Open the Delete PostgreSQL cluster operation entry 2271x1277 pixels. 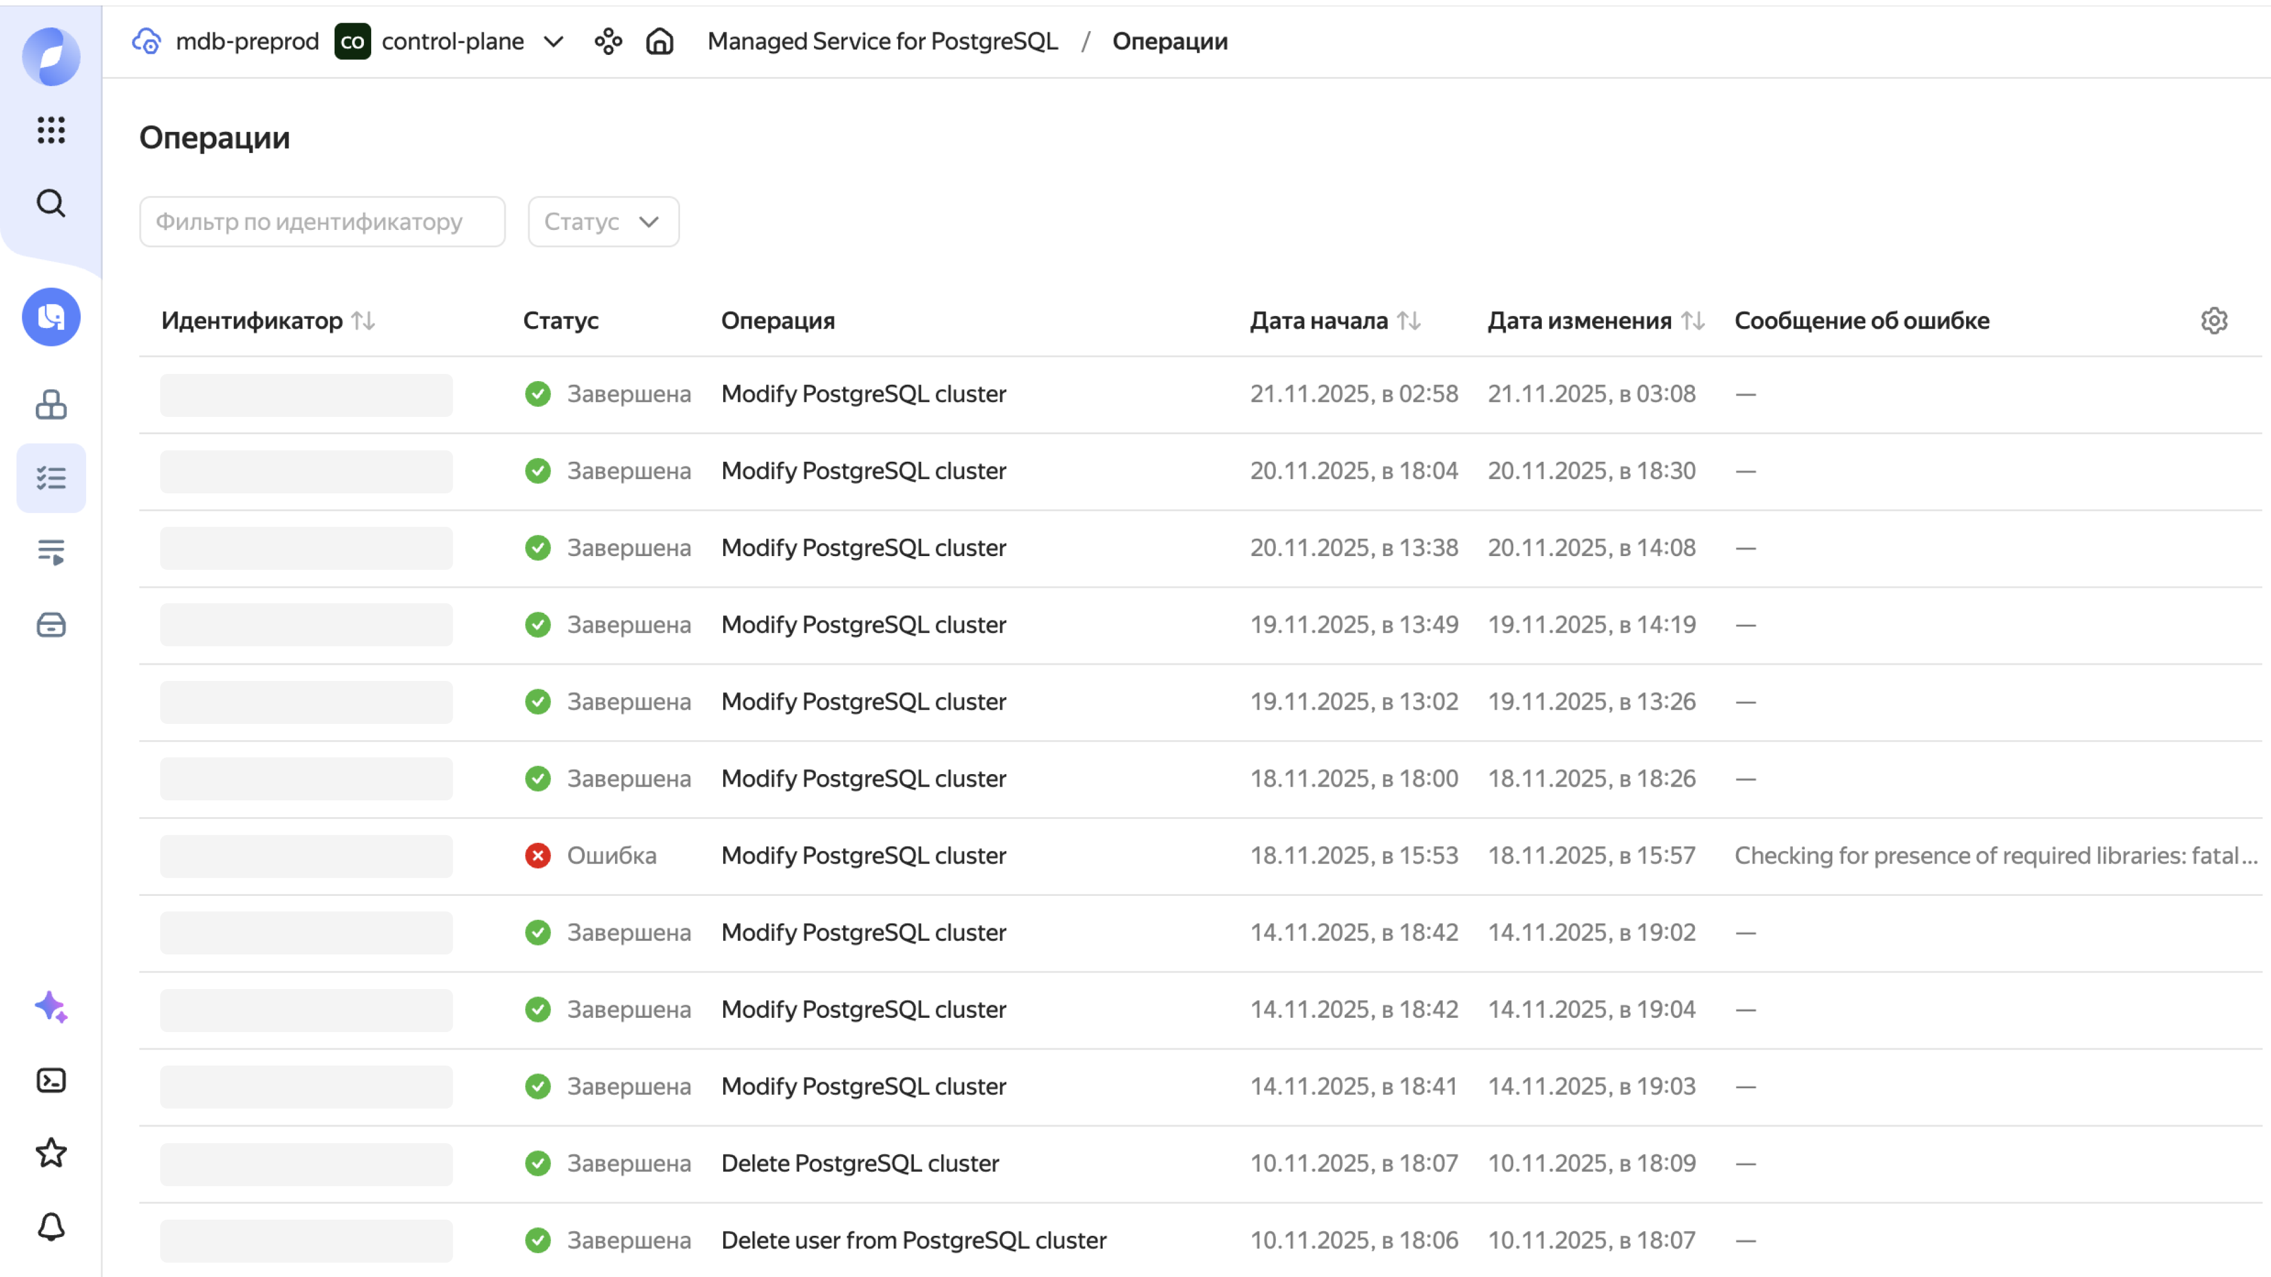pyautogui.click(x=861, y=1164)
